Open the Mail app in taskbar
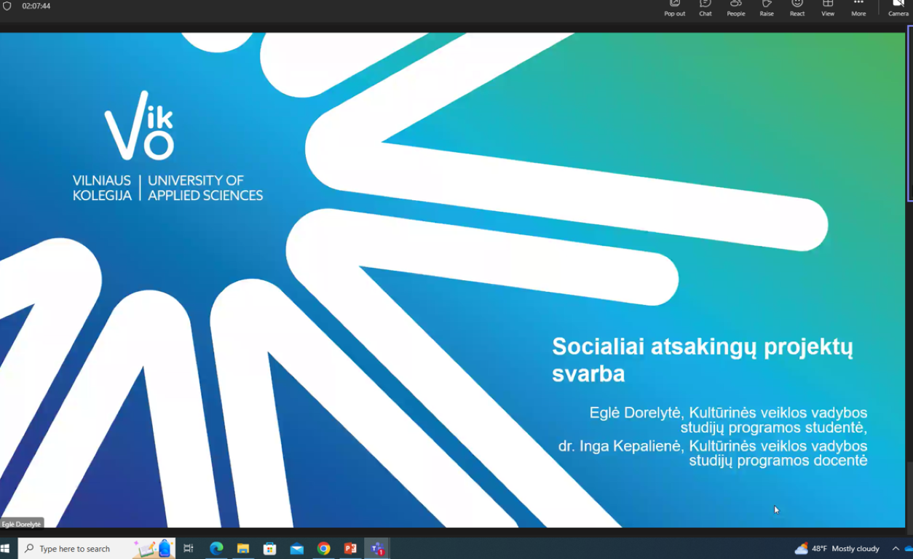Viewport: 913px width, 559px height. (297, 549)
